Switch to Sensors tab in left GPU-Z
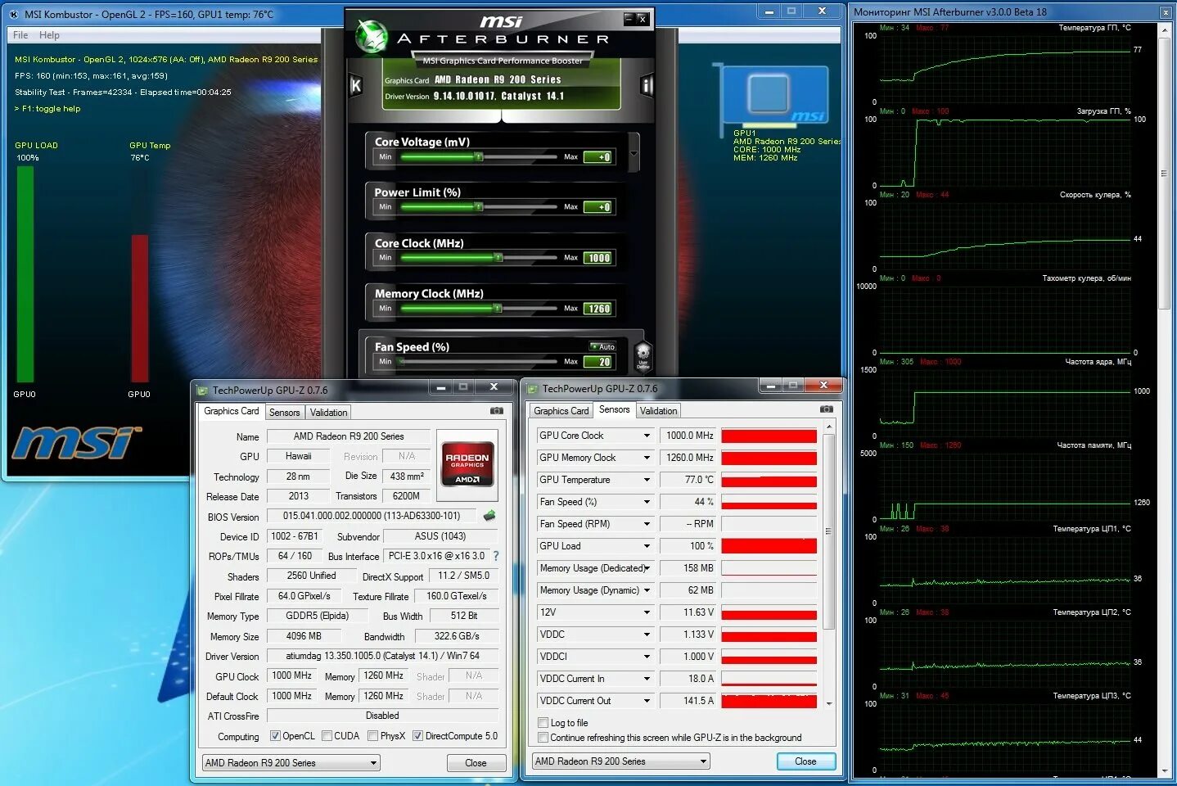1177x786 pixels. point(285,413)
